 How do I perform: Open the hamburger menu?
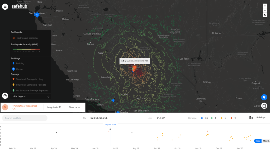pyautogui.click(x=5, y=7)
